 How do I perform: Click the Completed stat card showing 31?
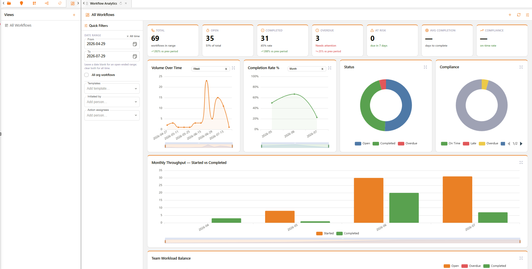click(x=283, y=41)
